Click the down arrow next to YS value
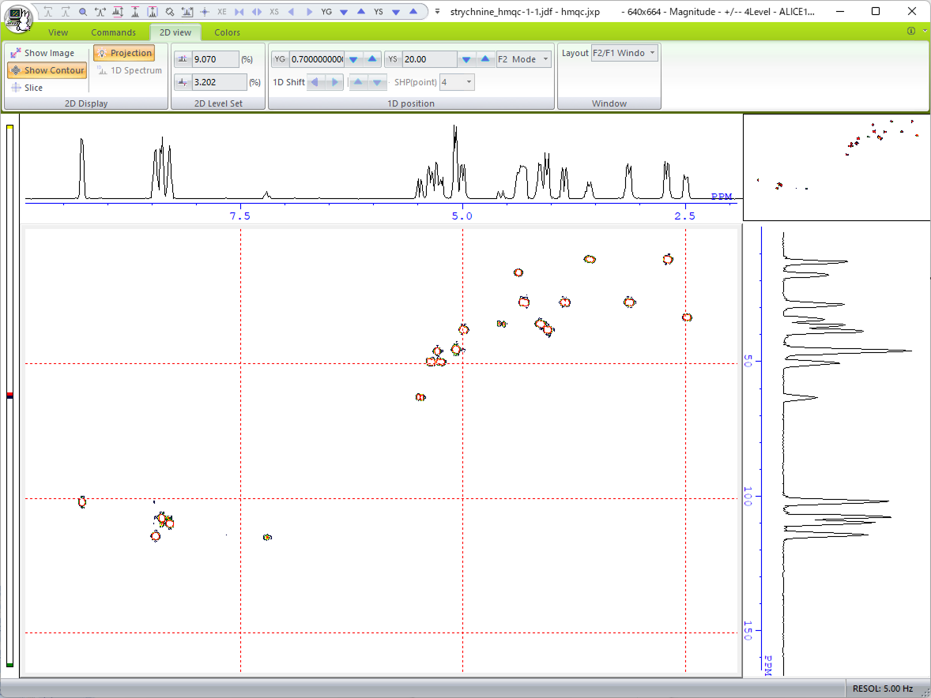This screenshot has width=931, height=698. pyautogui.click(x=467, y=59)
